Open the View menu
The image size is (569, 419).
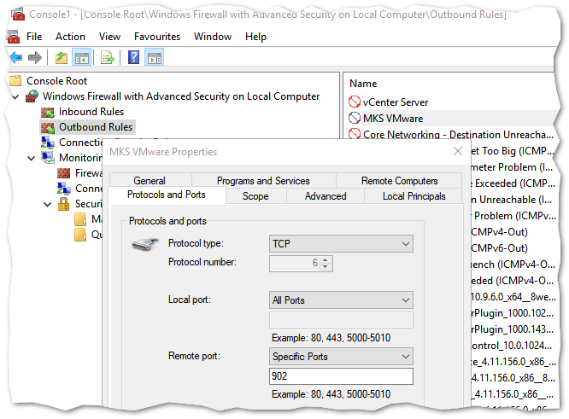[109, 37]
